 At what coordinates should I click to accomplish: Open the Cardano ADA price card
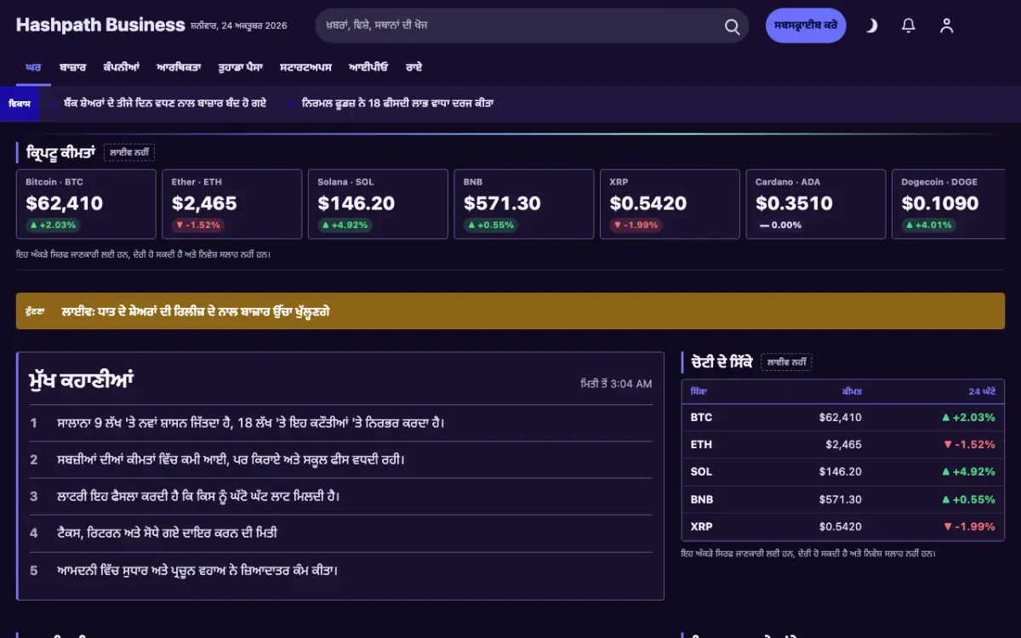pos(815,204)
